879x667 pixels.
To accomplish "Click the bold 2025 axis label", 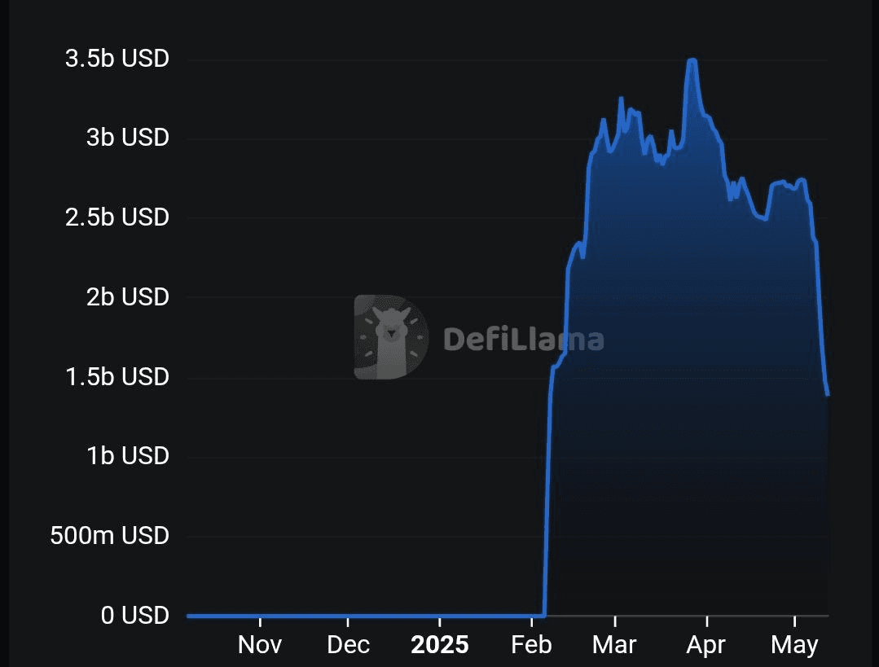I will 440,644.
